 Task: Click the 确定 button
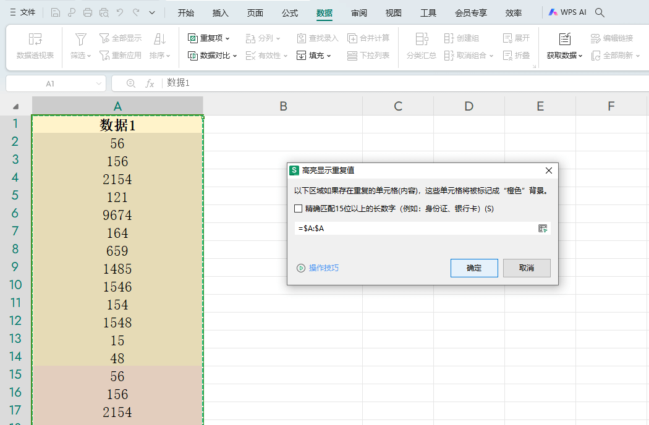click(x=474, y=267)
